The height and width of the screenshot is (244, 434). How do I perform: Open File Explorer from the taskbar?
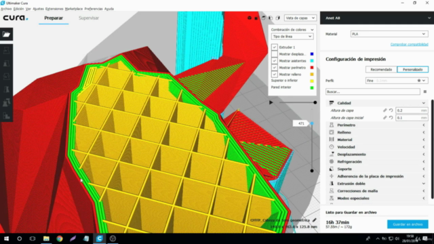point(46,239)
